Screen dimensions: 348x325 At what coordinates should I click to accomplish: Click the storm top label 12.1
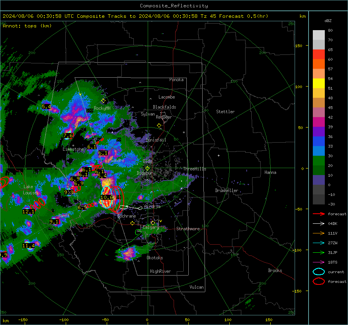click(28, 212)
